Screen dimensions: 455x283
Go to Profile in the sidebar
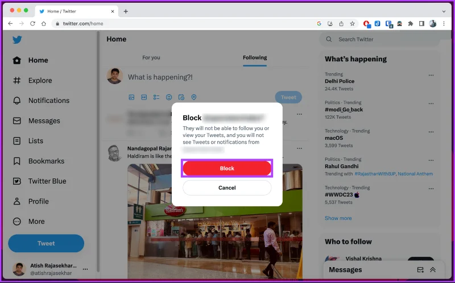pyautogui.click(x=31, y=201)
